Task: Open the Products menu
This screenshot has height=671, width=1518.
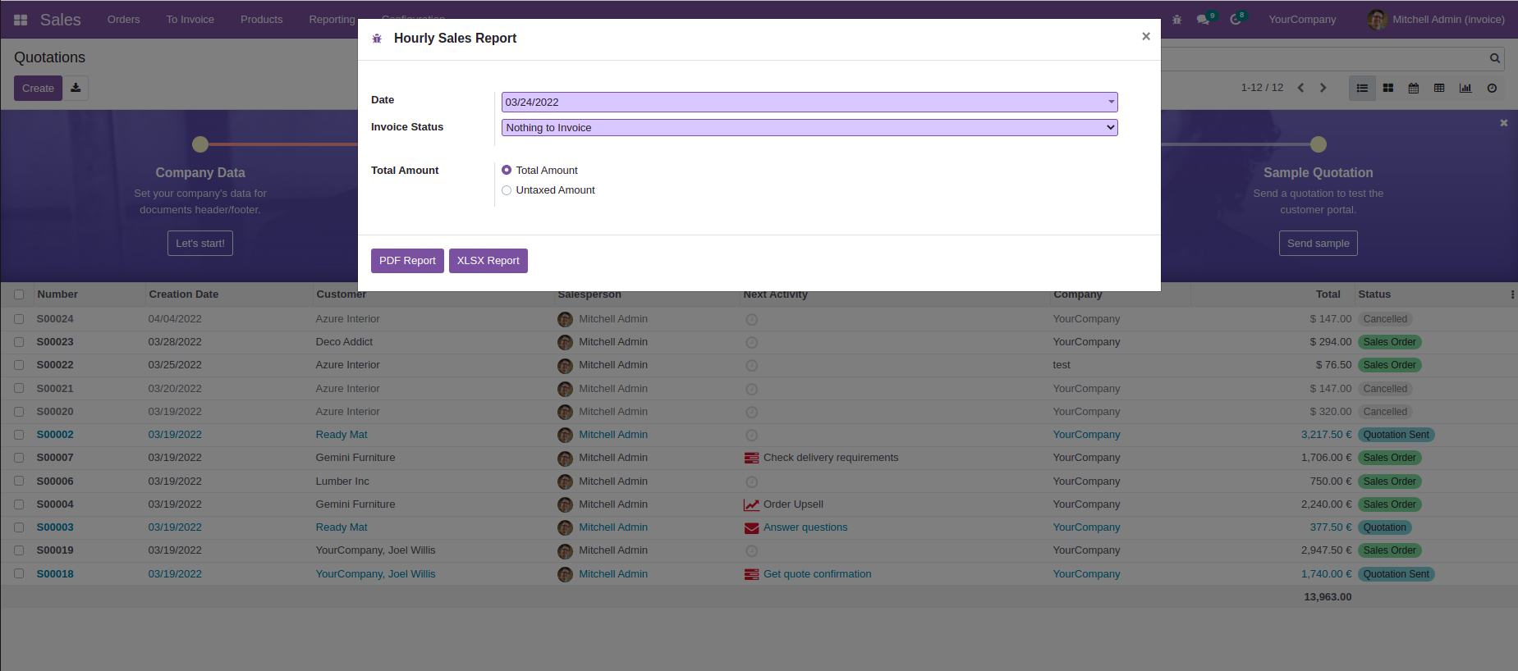Action: (x=262, y=20)
